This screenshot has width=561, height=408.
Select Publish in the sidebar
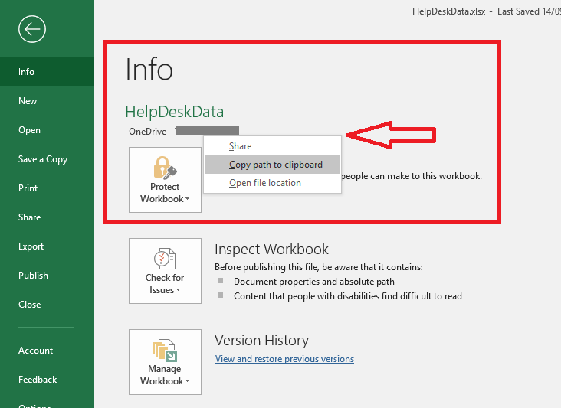tap(47, 276)
